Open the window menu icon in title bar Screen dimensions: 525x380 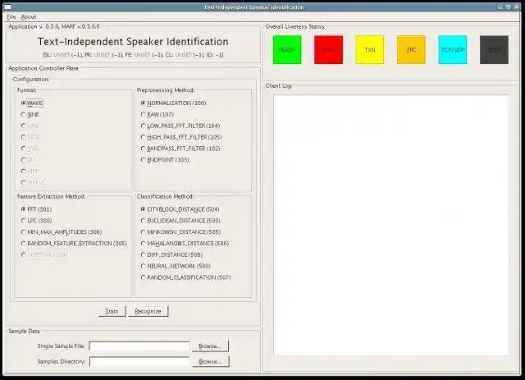point(7,7)
